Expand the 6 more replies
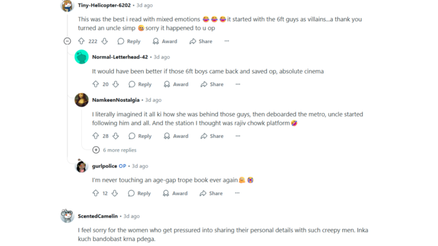This screenshot has width=438, height=246. [x=115, y=150]
